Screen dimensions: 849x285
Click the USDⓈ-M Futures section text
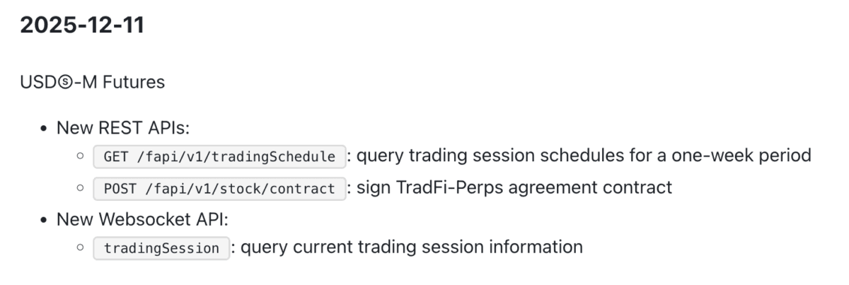93,83
